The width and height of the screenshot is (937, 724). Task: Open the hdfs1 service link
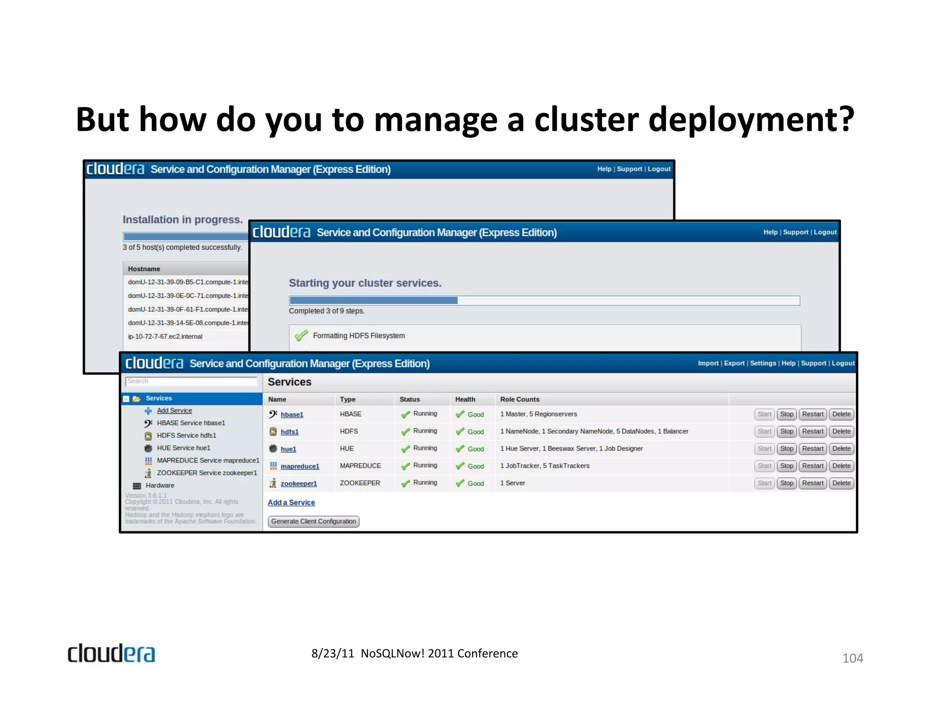[290, 432]
